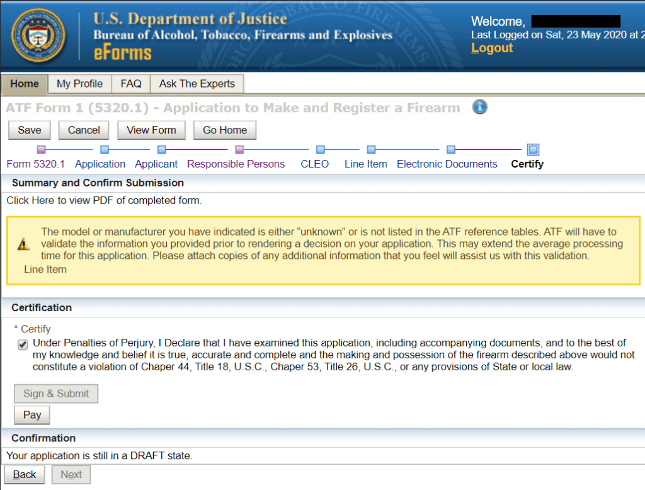The height and width of the screenshot is (490, 645).
Task: Select the Electronic Documents step marker
Action: pos(451,149)
